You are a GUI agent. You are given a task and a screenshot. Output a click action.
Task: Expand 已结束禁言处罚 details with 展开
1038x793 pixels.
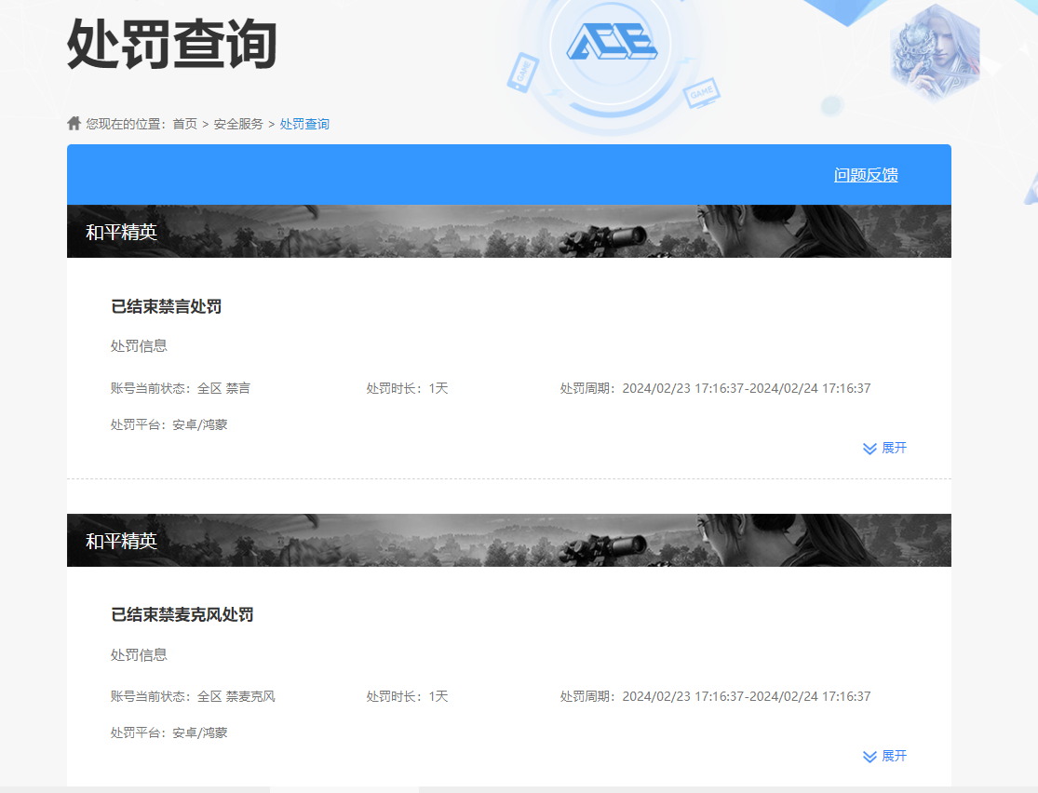coord(885,448)
